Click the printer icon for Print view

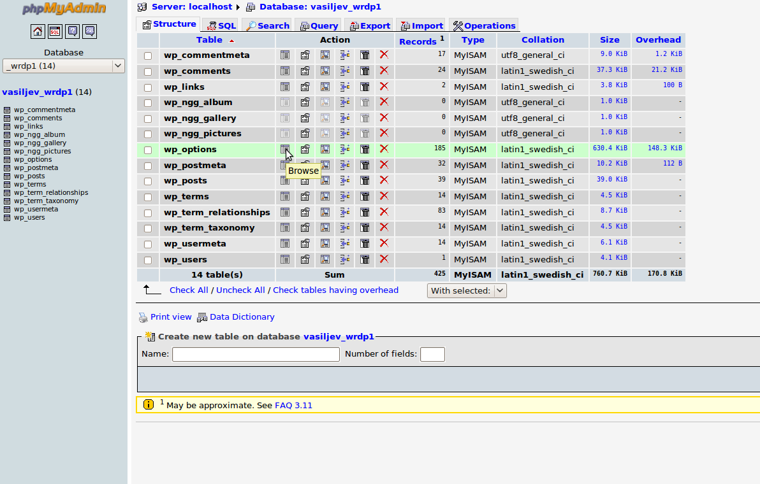pos(143,318)
